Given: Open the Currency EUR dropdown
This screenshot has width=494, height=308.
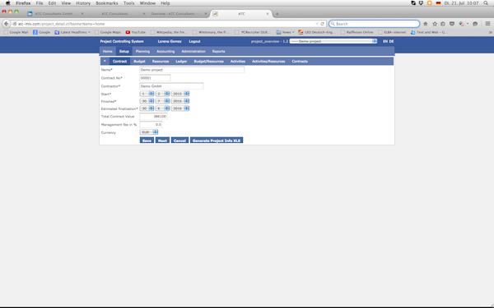Looking at the screenshot, I should 149,132.
